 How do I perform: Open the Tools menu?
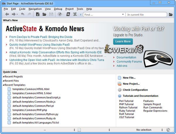pos(80,9)
